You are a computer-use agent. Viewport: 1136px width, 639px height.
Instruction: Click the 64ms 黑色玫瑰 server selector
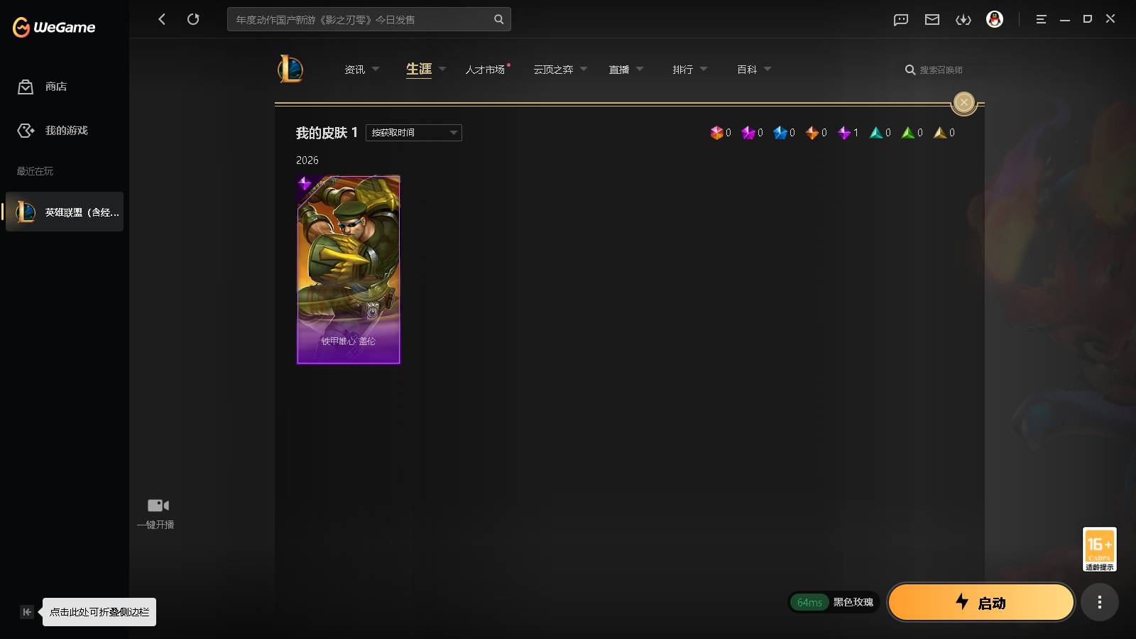[834, 602]
